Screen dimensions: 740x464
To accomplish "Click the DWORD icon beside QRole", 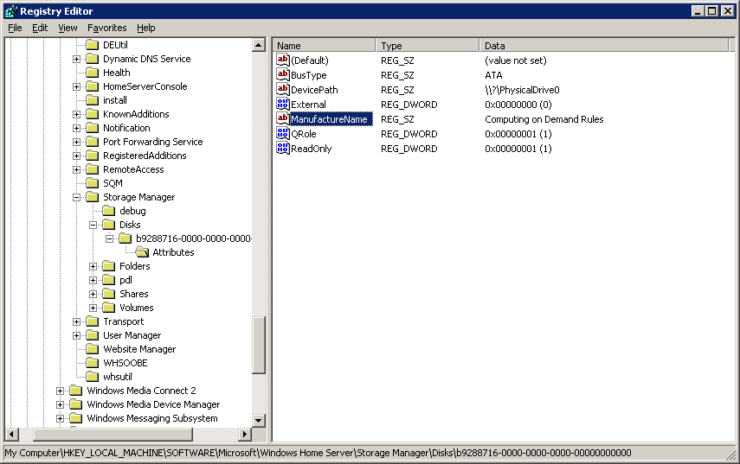I will coord(283,134).
